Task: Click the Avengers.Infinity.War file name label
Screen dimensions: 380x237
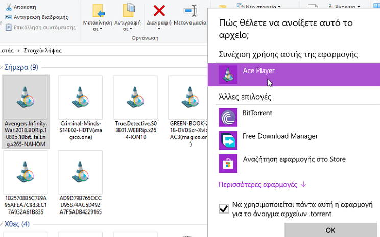Action: (x=26, y=134)
